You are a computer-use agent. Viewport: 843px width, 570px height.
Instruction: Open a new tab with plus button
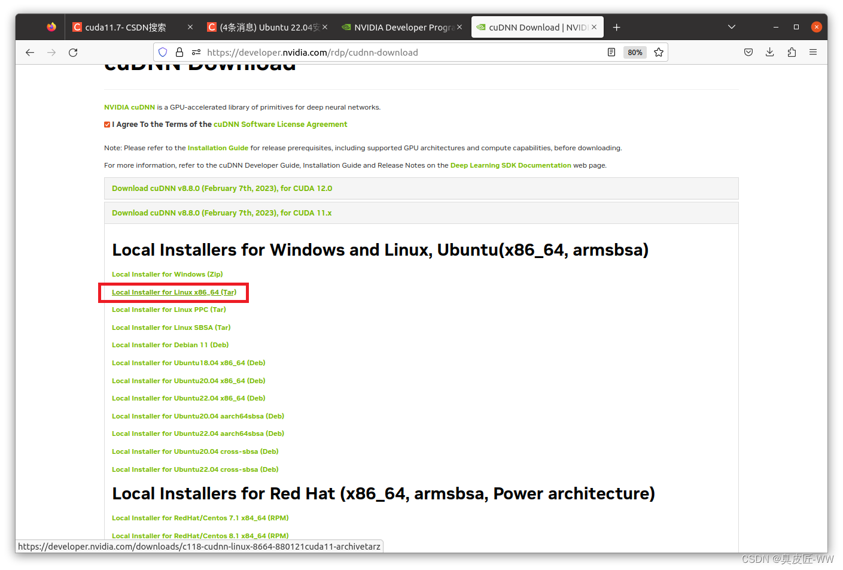tap(617, 28)
